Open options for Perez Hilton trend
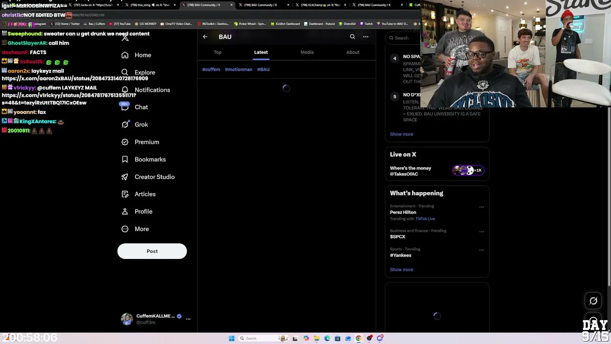The width and height of the screenshot is (611, 344). tap(481, 207)
